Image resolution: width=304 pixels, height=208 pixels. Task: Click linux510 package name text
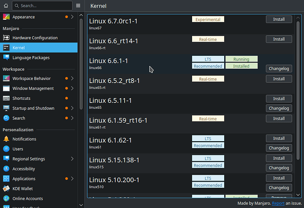point(96,187)
